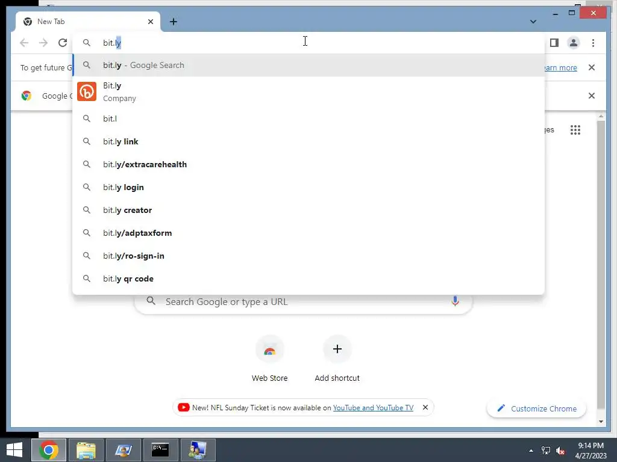Reload the page with the refresh icon
This screenshot has height=462, width=617.
click(x=63, y=43)
